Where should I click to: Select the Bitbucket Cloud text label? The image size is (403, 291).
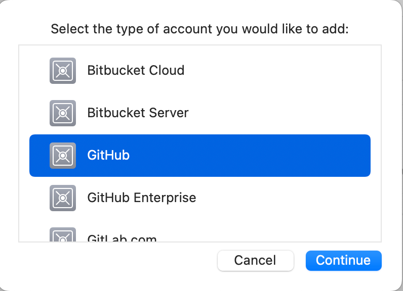pyautogui.click(x=136, y=70)
